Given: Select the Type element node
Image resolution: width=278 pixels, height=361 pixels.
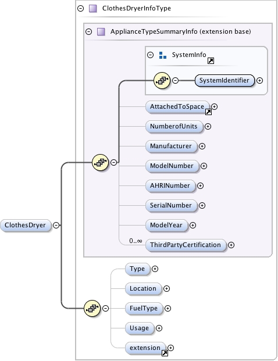Looking at the screenshot, I should pyautogui.click(x=137, y=269).
